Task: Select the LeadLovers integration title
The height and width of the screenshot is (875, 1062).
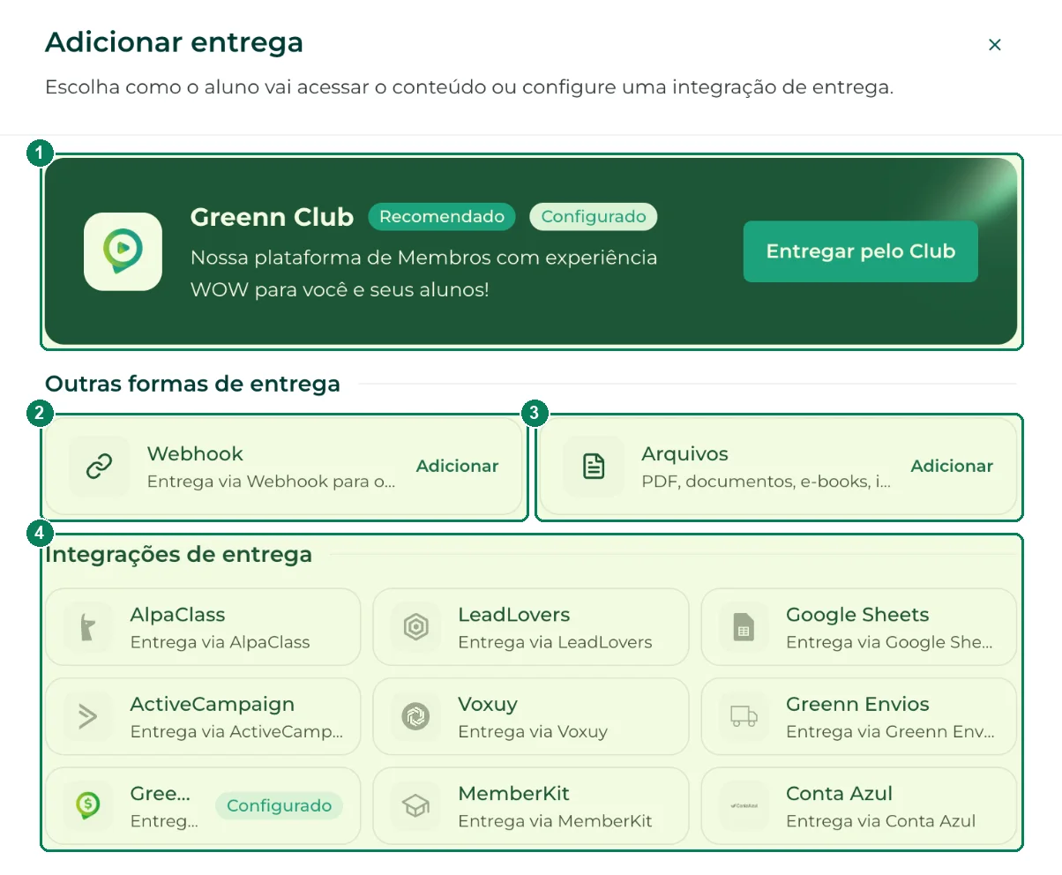Action: click(514, 615)
